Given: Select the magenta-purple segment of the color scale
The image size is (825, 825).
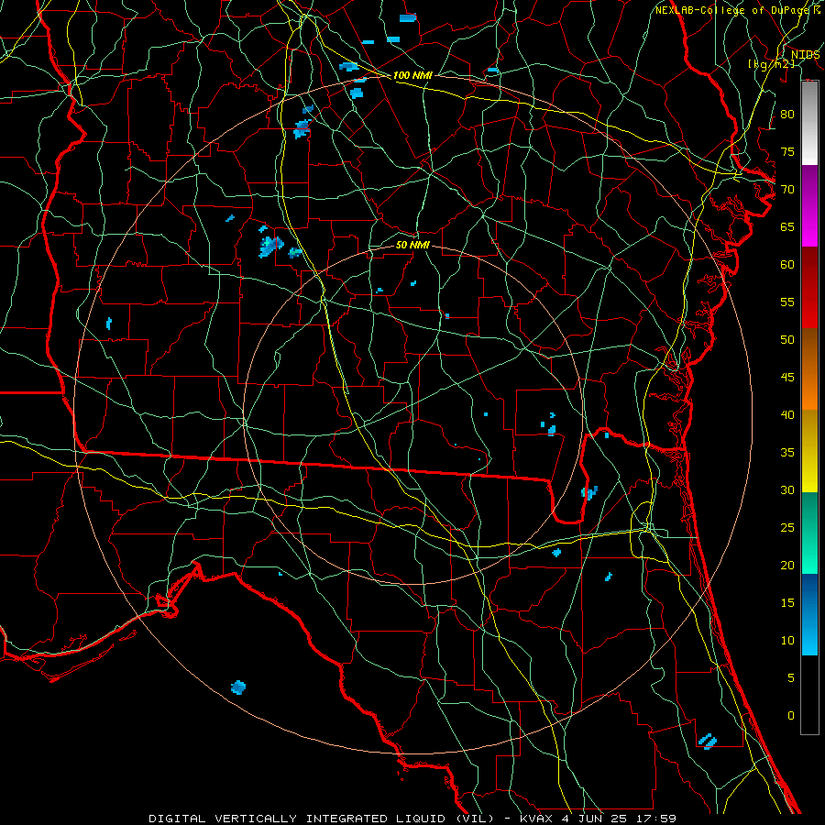Looking at the screenshot, I should point(809,206).
